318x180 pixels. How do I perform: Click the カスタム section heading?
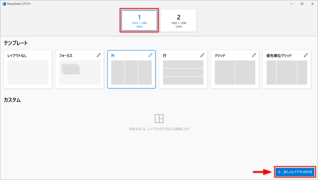(12, 100)
